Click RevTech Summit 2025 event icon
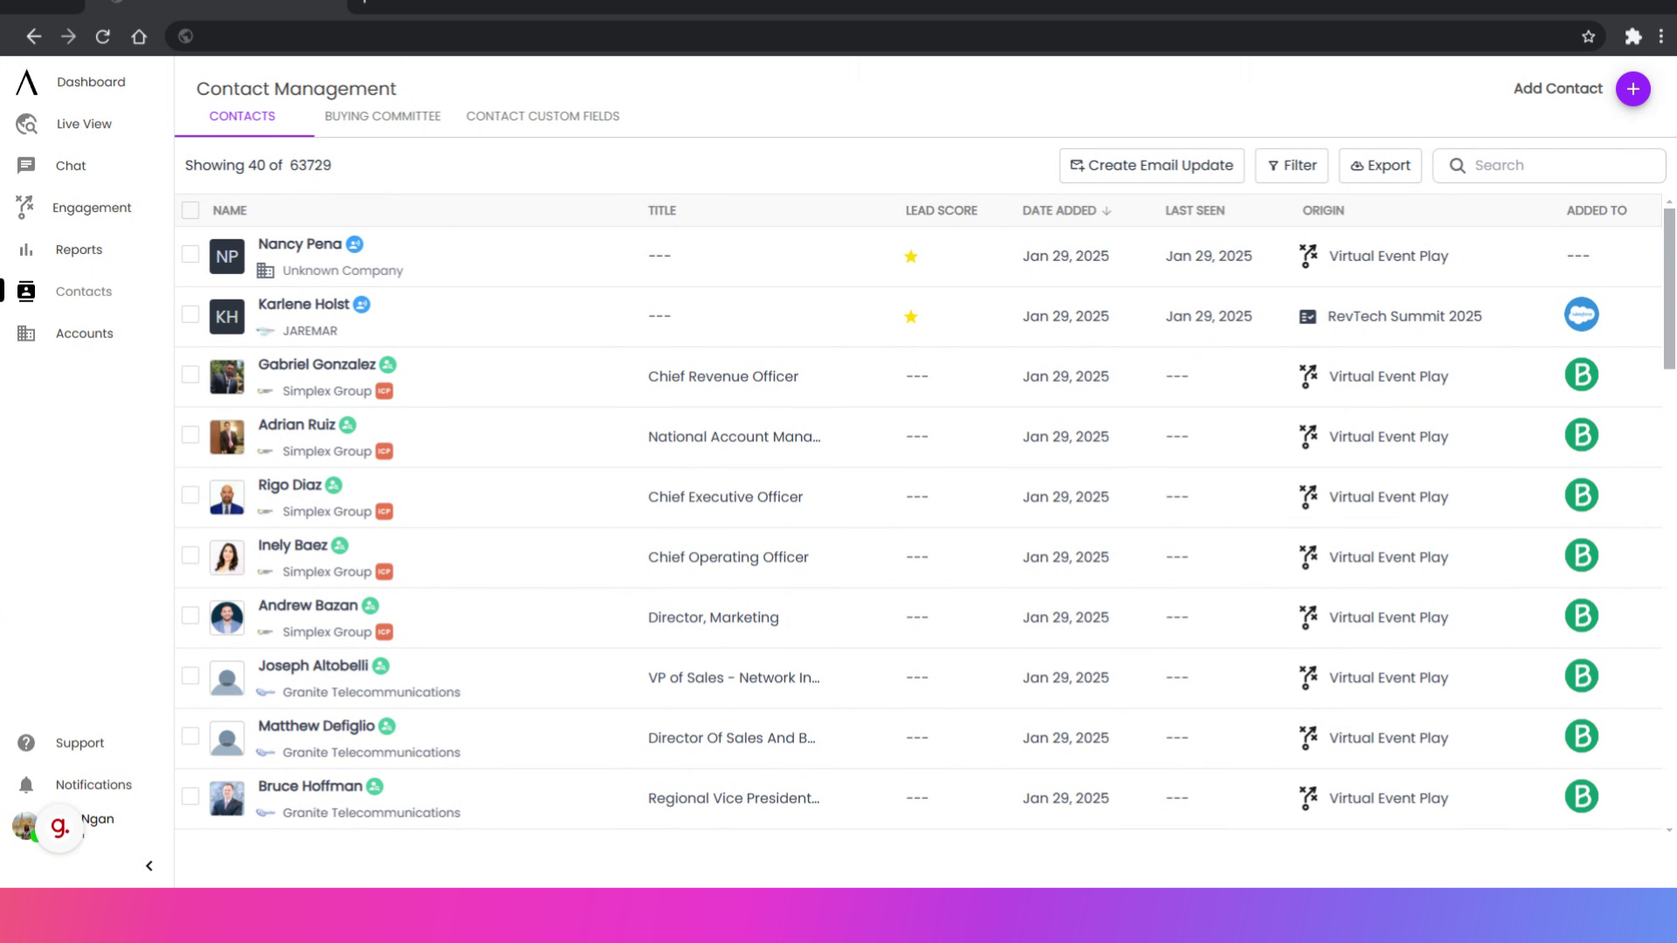 tap(1308, 317)
